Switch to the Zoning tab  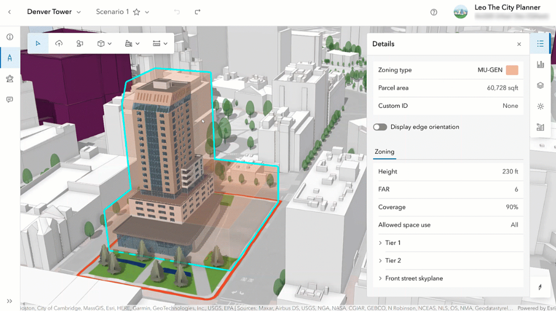384,152
